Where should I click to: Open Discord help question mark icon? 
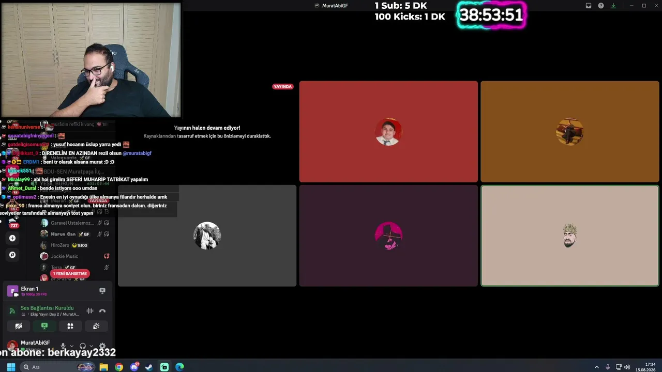point(601,6)
